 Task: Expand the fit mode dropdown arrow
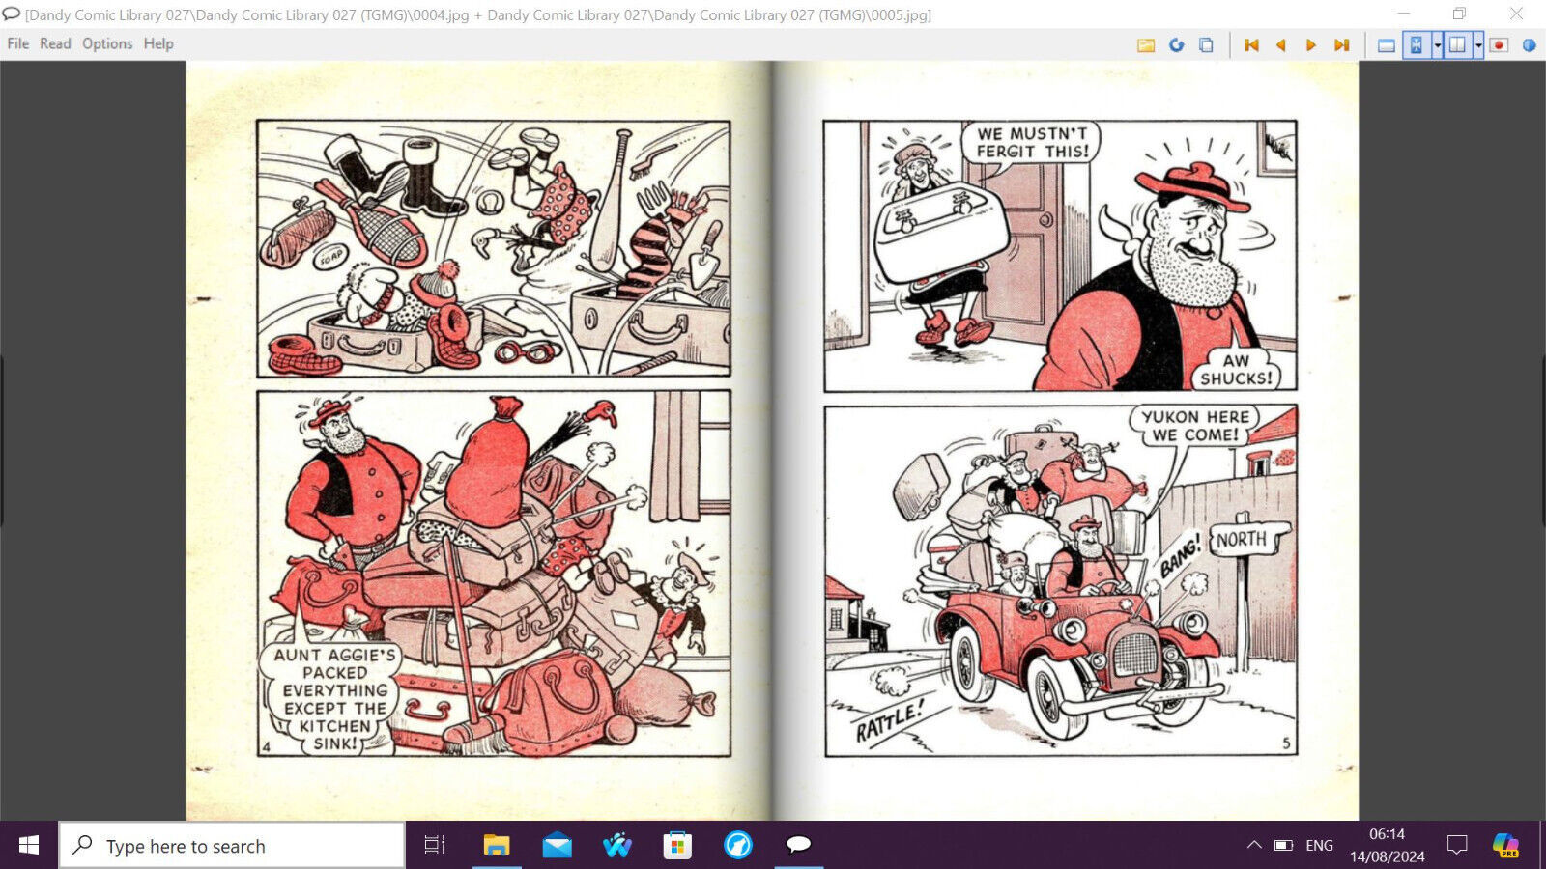1438,45
